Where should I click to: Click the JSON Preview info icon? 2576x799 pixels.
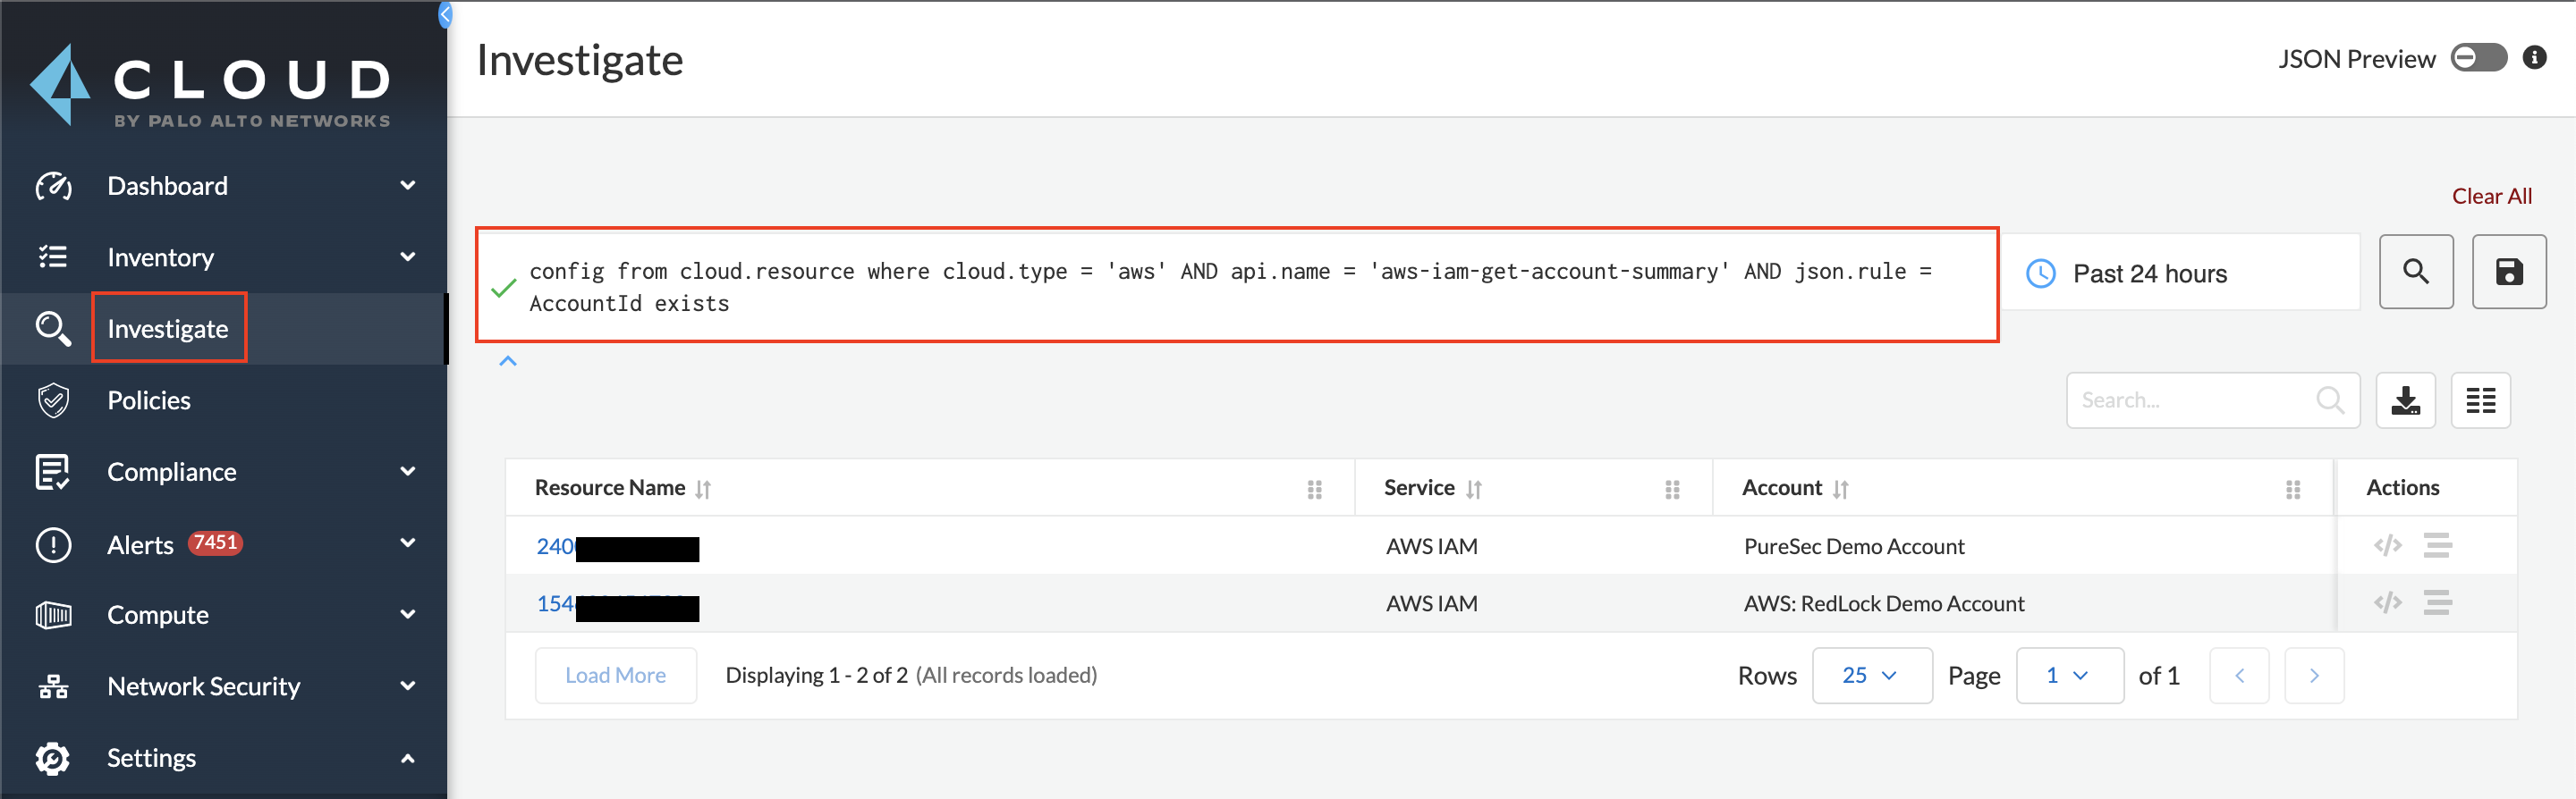pyautogui.click(x=2533, y=58)
